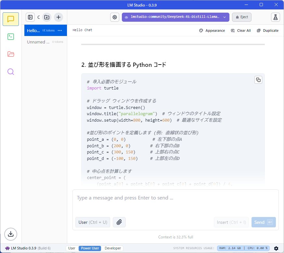Click the 'window = turtle.Screen()' code line
The width and height of the screenshot is (284, 253).
(116, 107)
